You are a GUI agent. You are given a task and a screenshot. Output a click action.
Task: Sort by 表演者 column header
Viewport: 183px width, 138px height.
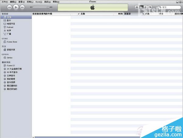pyautogui.click(x=134, y=14)
